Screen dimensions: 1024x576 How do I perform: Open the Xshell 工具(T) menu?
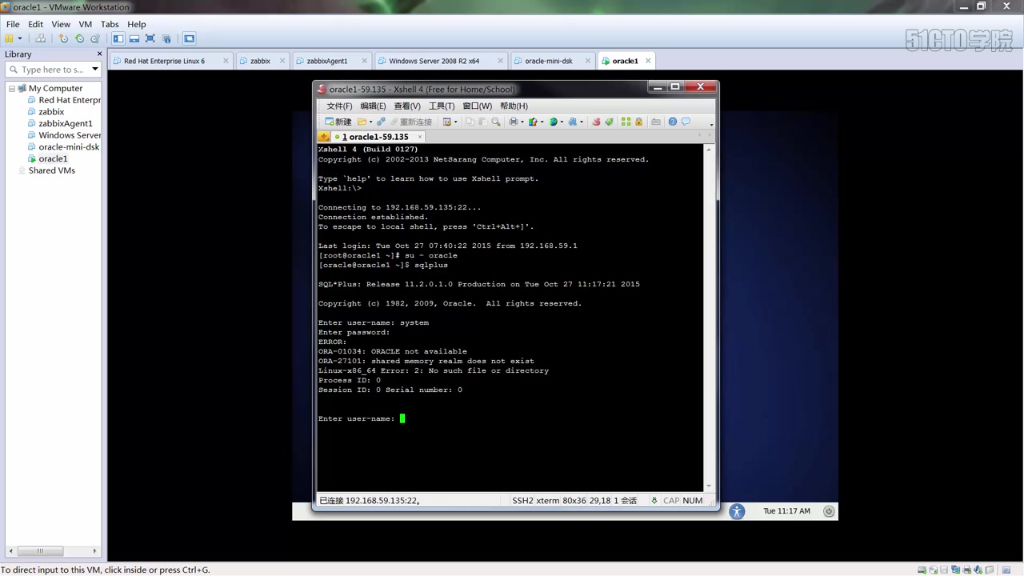[x=442, y=106]
